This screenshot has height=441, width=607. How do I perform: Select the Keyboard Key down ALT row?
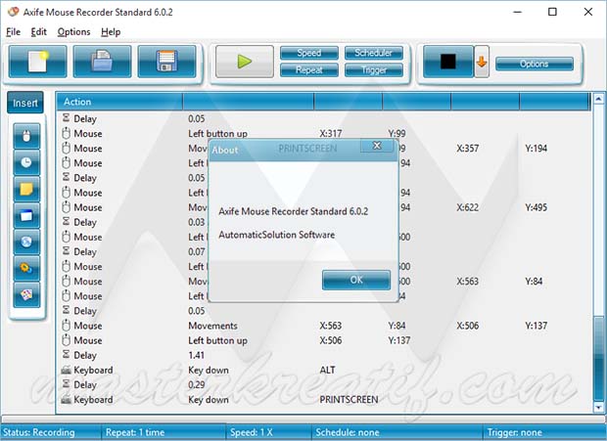click(x=324, y=371)
